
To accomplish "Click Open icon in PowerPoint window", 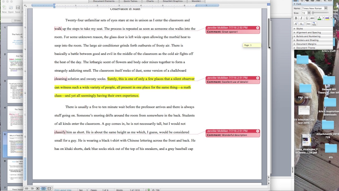I will tap(11, 8).
